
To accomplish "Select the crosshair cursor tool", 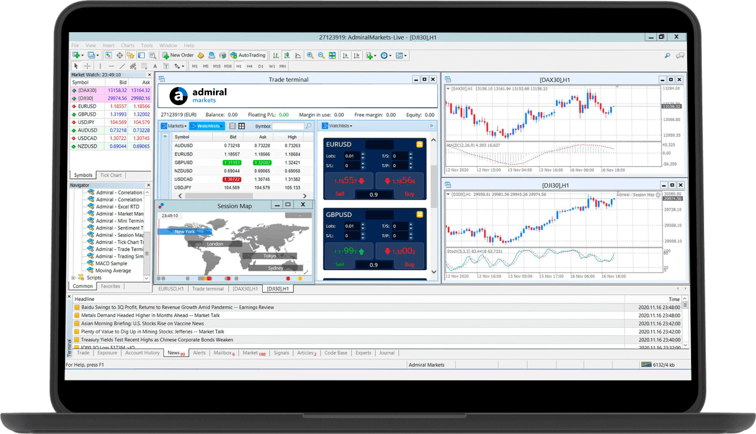I will (87, 66).
